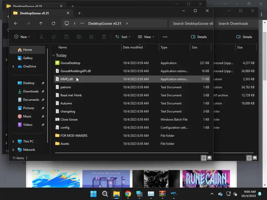267x200 pixels.
Task: Toggle Details pane in the Downloads window
Action: click(x=244, y=37)
